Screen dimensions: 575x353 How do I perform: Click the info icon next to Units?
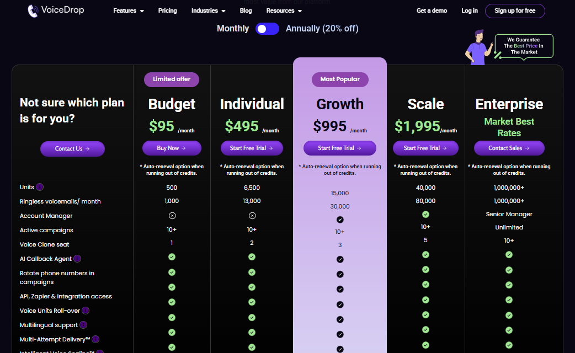pos(40,187)
